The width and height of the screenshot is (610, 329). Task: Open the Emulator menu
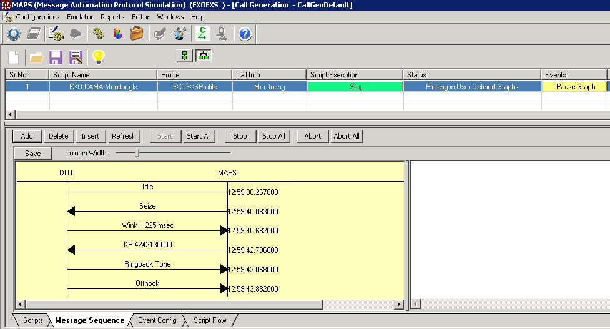80,17
